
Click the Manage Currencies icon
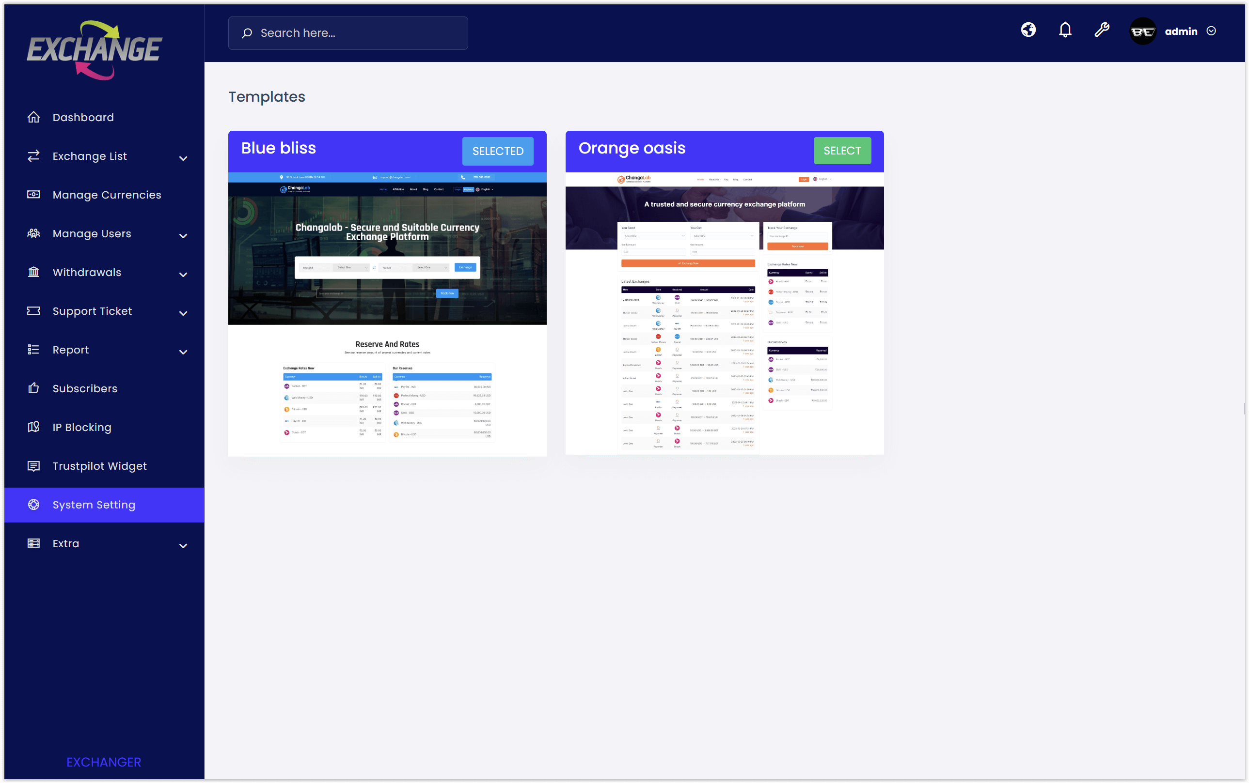point(33,194)
